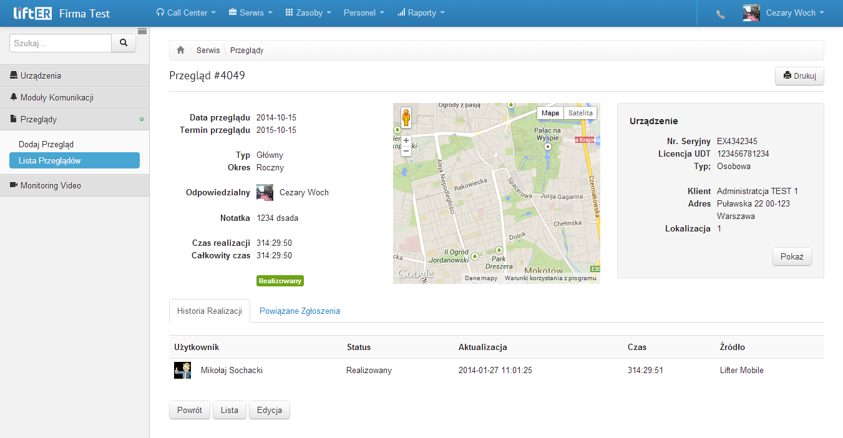
Task: Open the Call Center dropdown menu
Action: tap(186, 12)
